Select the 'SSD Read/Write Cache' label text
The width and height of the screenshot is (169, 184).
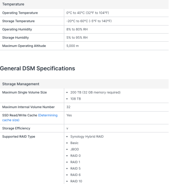coord(20,115)
